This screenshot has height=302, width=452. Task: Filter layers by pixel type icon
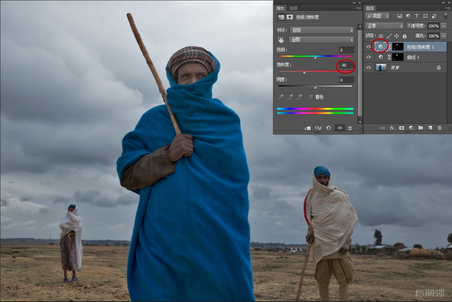[400, 16]
